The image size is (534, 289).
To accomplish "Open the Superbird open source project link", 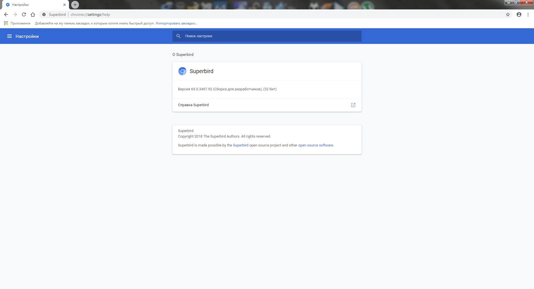I will 241,145.
